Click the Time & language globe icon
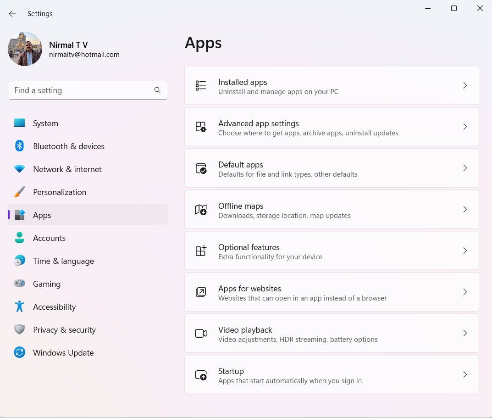 (19, 261)
